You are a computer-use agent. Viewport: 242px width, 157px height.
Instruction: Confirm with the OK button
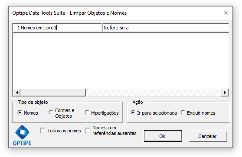[163, 136]
